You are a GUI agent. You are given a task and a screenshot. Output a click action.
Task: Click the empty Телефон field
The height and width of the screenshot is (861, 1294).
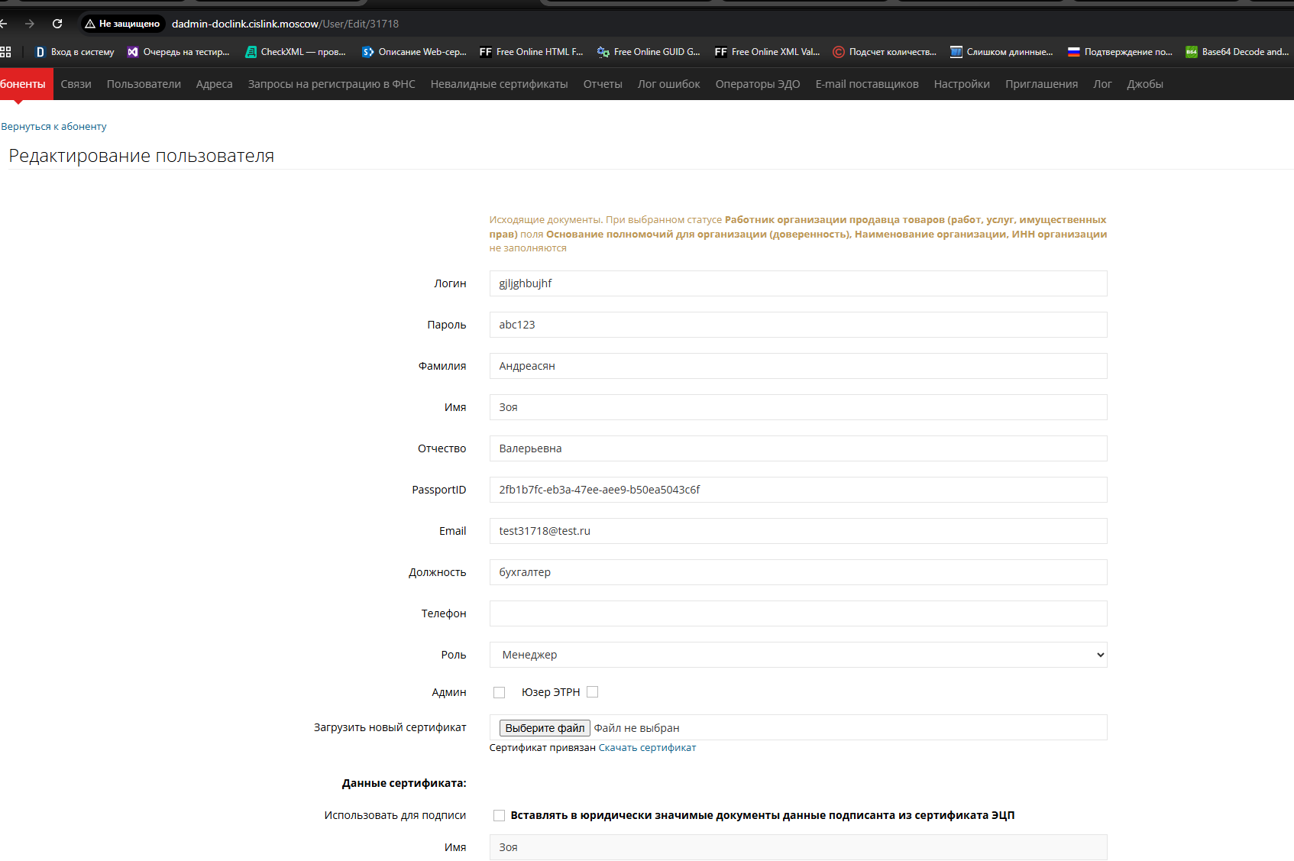click(x=798, y=613)
